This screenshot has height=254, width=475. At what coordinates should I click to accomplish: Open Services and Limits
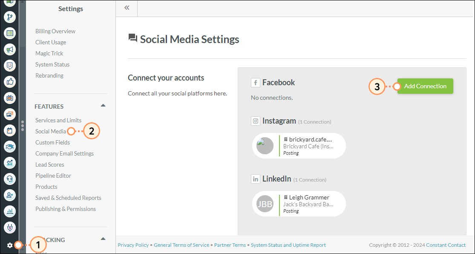[x=58, y=120]
